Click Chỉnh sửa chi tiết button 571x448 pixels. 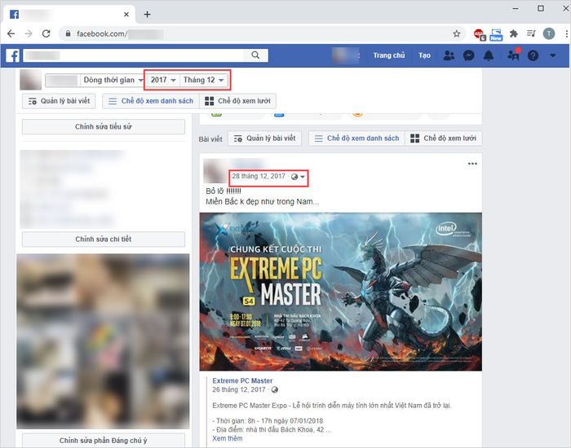pyautogui.click(x=104, y=239)
